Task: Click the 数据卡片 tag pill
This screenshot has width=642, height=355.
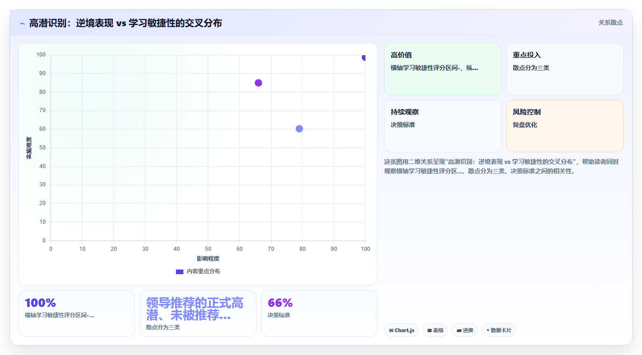Action: 499,330
